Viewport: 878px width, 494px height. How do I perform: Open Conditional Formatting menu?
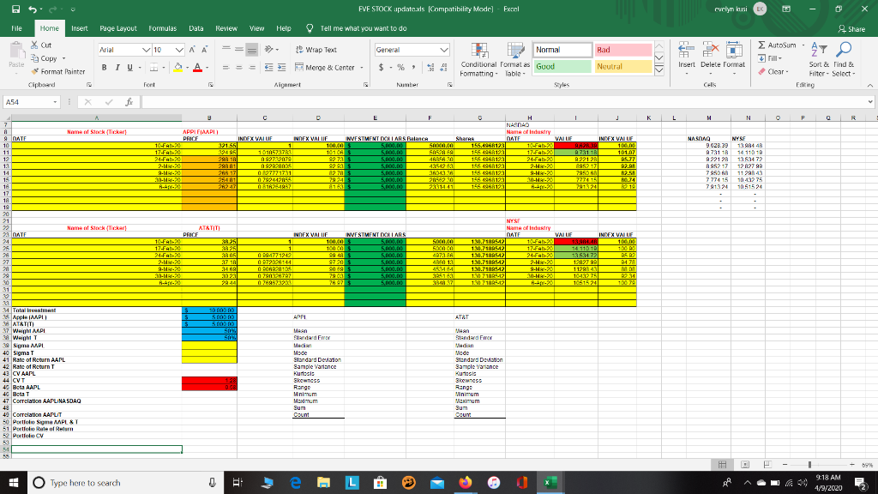click(x=478, y=59)
